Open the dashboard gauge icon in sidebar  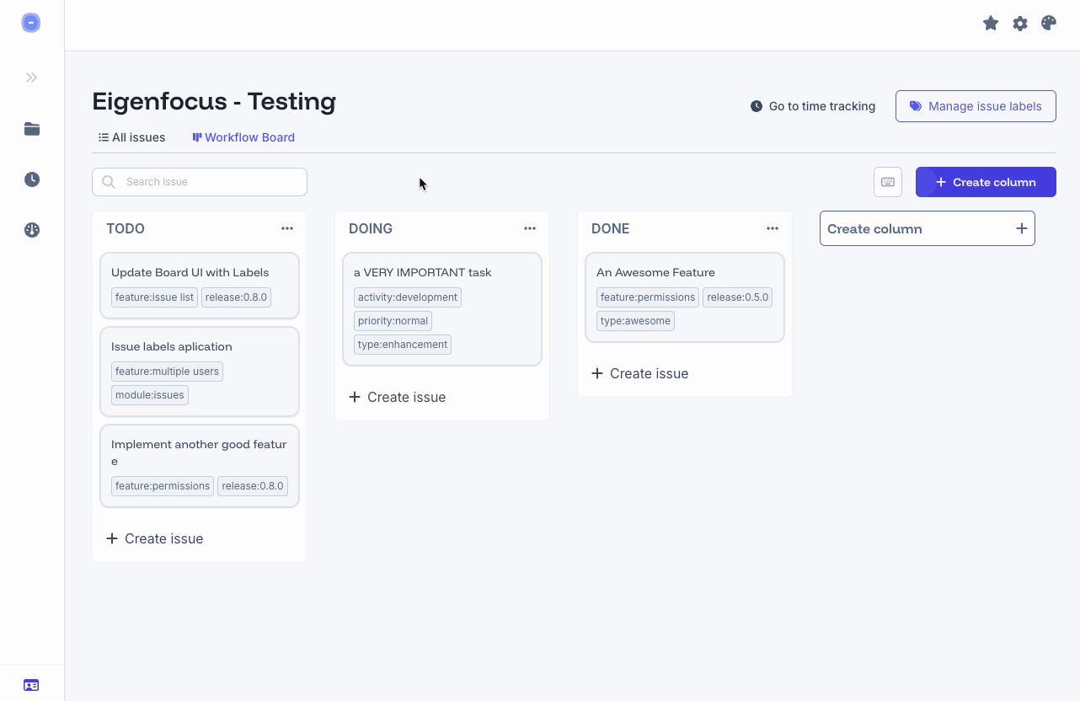click(x=32, y=230)
